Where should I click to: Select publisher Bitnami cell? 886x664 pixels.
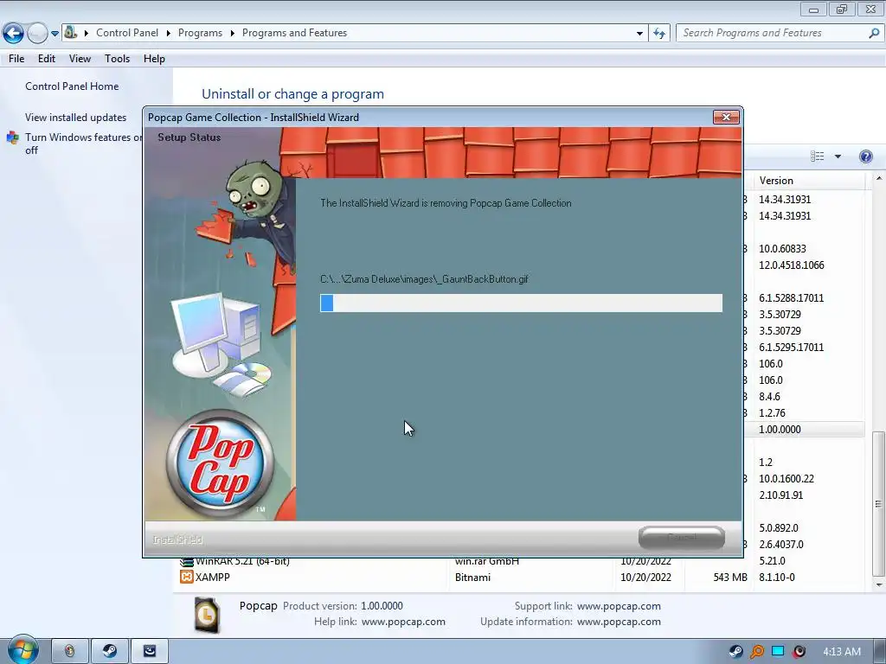tap(473, 577)
